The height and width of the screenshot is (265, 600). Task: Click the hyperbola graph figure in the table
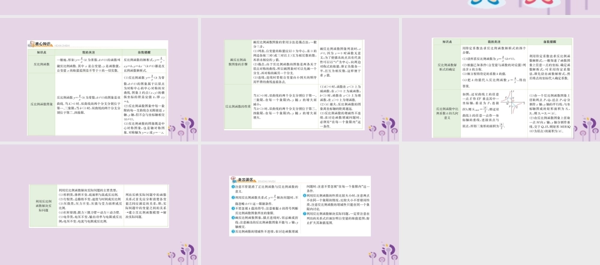(513, 102)
